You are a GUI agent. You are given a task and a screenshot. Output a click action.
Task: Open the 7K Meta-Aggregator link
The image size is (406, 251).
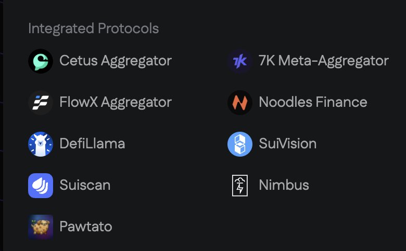[323, 61]
